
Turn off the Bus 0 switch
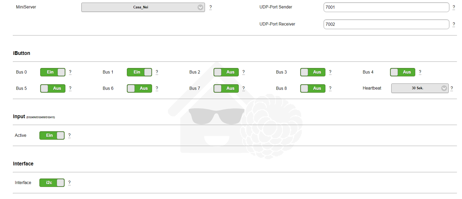pyautogui.click(x=53, y=72)
